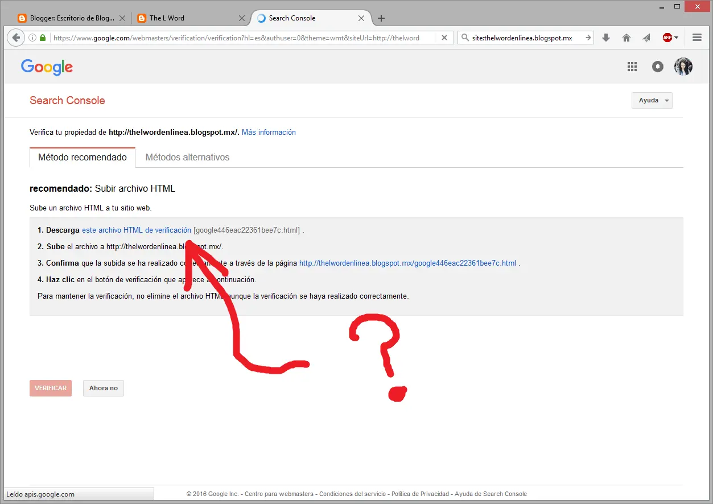Select the Método recomendado tab
The height and width of the screenshot is (504, 713).
(x=83, y=158)
